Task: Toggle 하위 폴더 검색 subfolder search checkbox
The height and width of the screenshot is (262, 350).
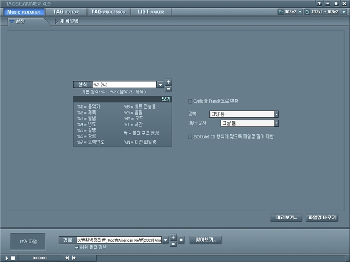Action: pyautogui.click(x=77, y=247)
